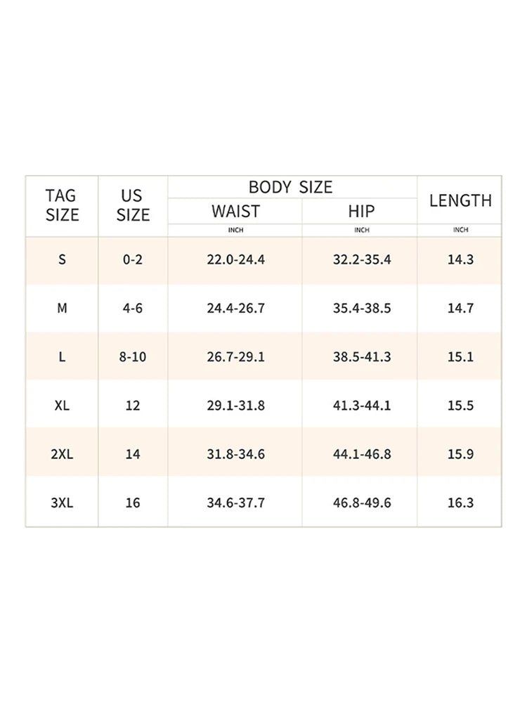Click US size 0-2 cell
Image resolution: width=527 pixels, height=703 pixels.
(133, 259)
